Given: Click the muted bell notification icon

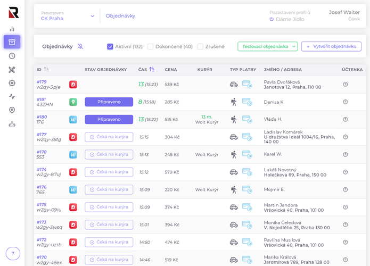Looking at the screenshot, I should click(80, 46).
